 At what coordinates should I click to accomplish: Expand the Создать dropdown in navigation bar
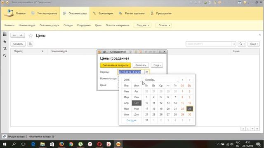[143, 25]
